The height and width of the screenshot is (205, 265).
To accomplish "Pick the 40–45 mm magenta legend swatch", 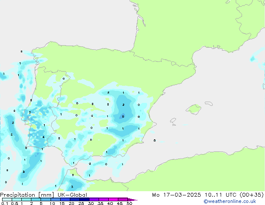I will (113, 200).
